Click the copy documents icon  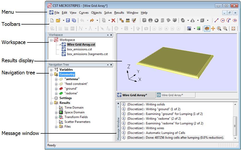point(104,20)
